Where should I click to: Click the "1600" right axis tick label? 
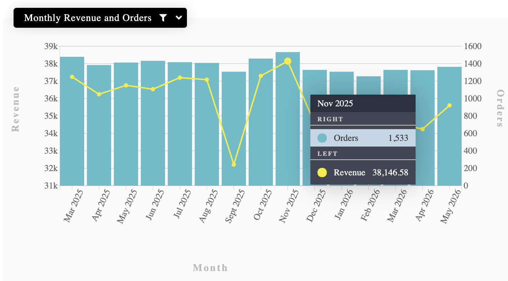coord(473,46)
